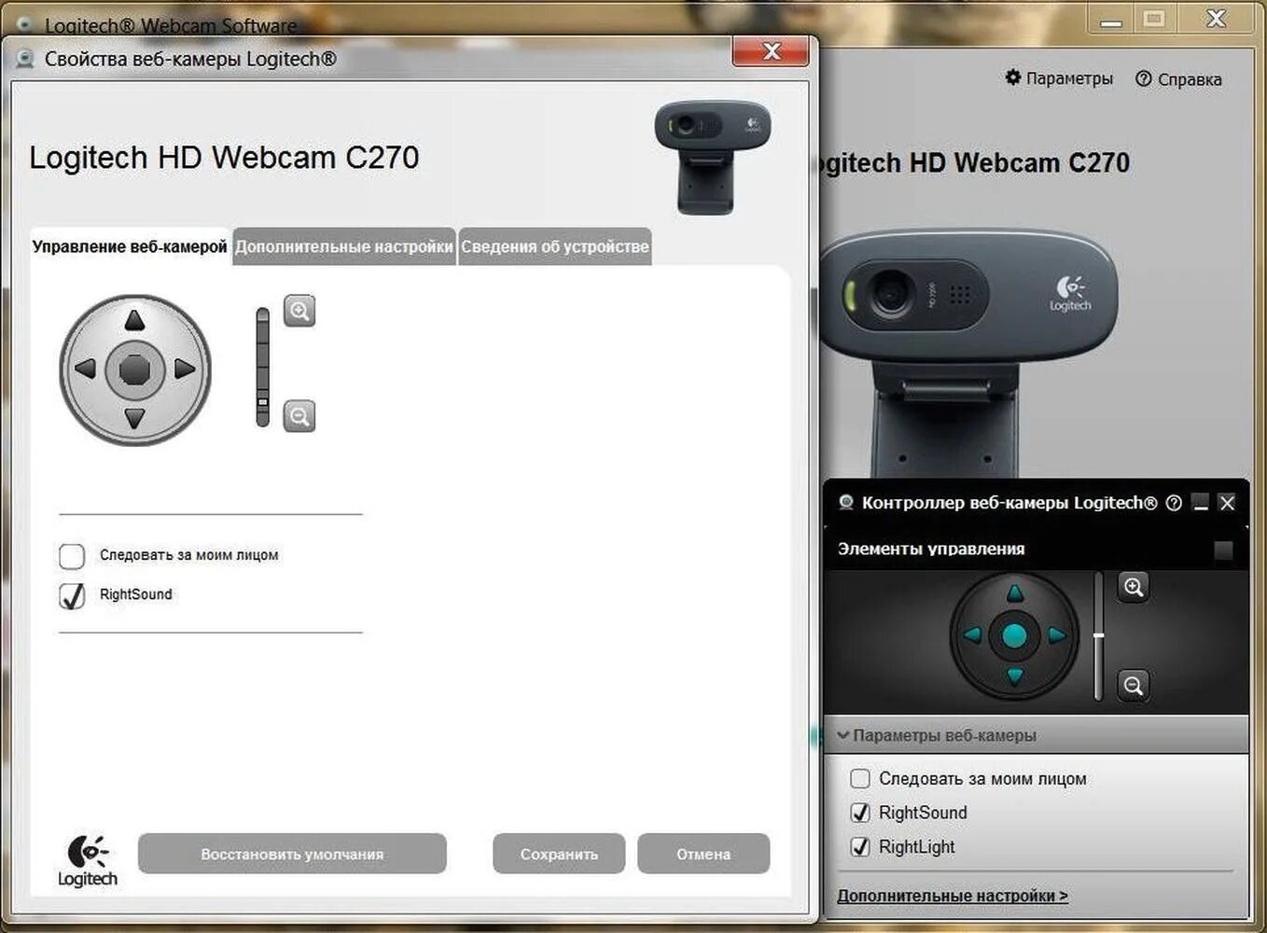
Task: Minimize the Logitech Webcam Software window
Action: 1111,19
